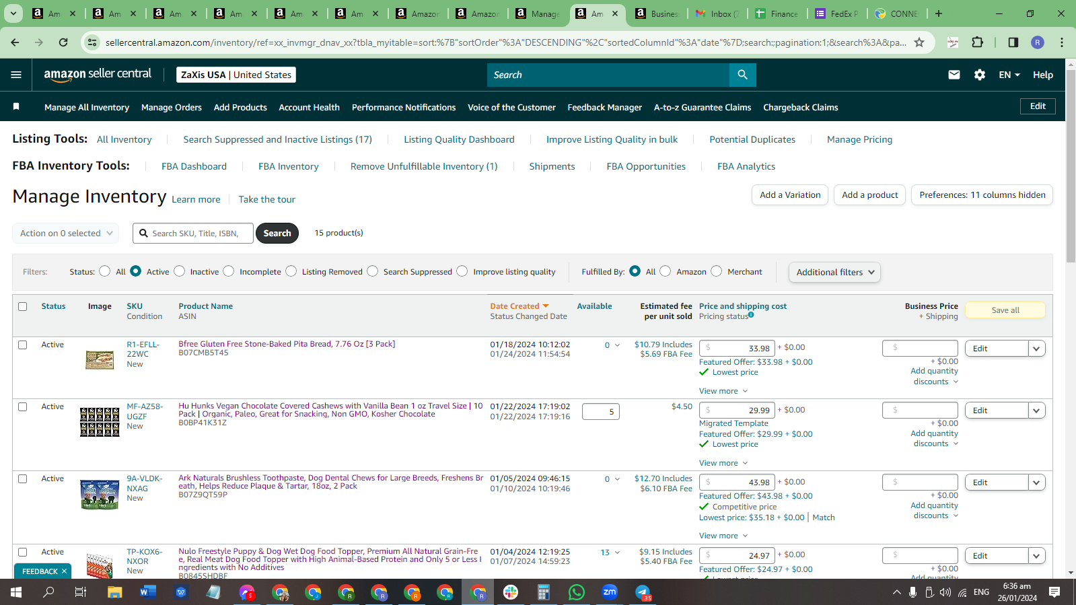Check the MF-AZ58-UGZF product row checkbox
This screenshot has height=605, width=1076.
[23, 406]
